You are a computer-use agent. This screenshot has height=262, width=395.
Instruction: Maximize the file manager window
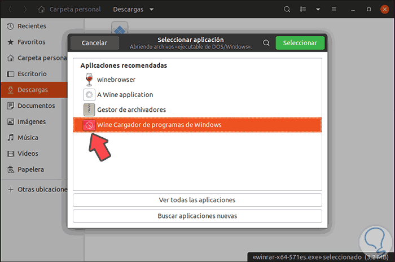[x=368, y=10]
